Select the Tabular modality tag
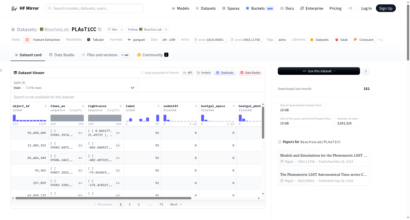The width and height of the screenshot is (410, 220). [95, 40]
